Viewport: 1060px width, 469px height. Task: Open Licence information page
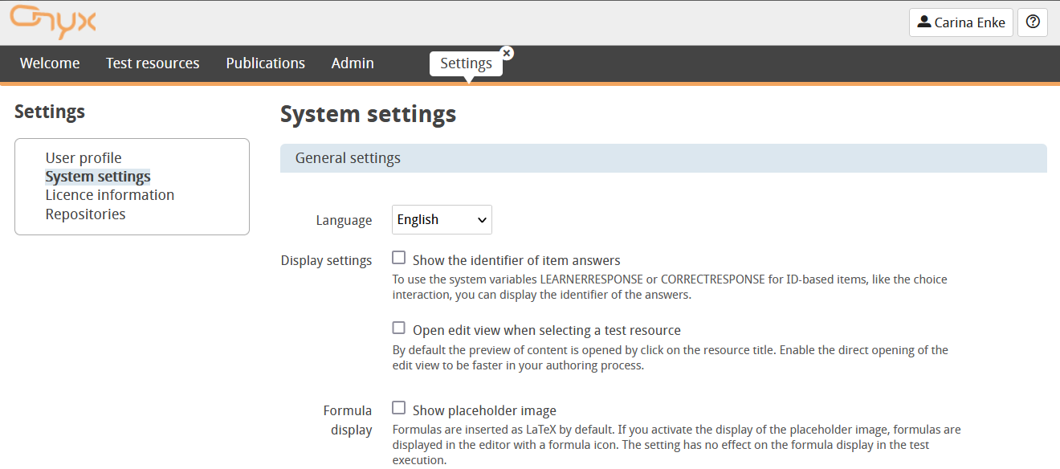coord(109,195)
